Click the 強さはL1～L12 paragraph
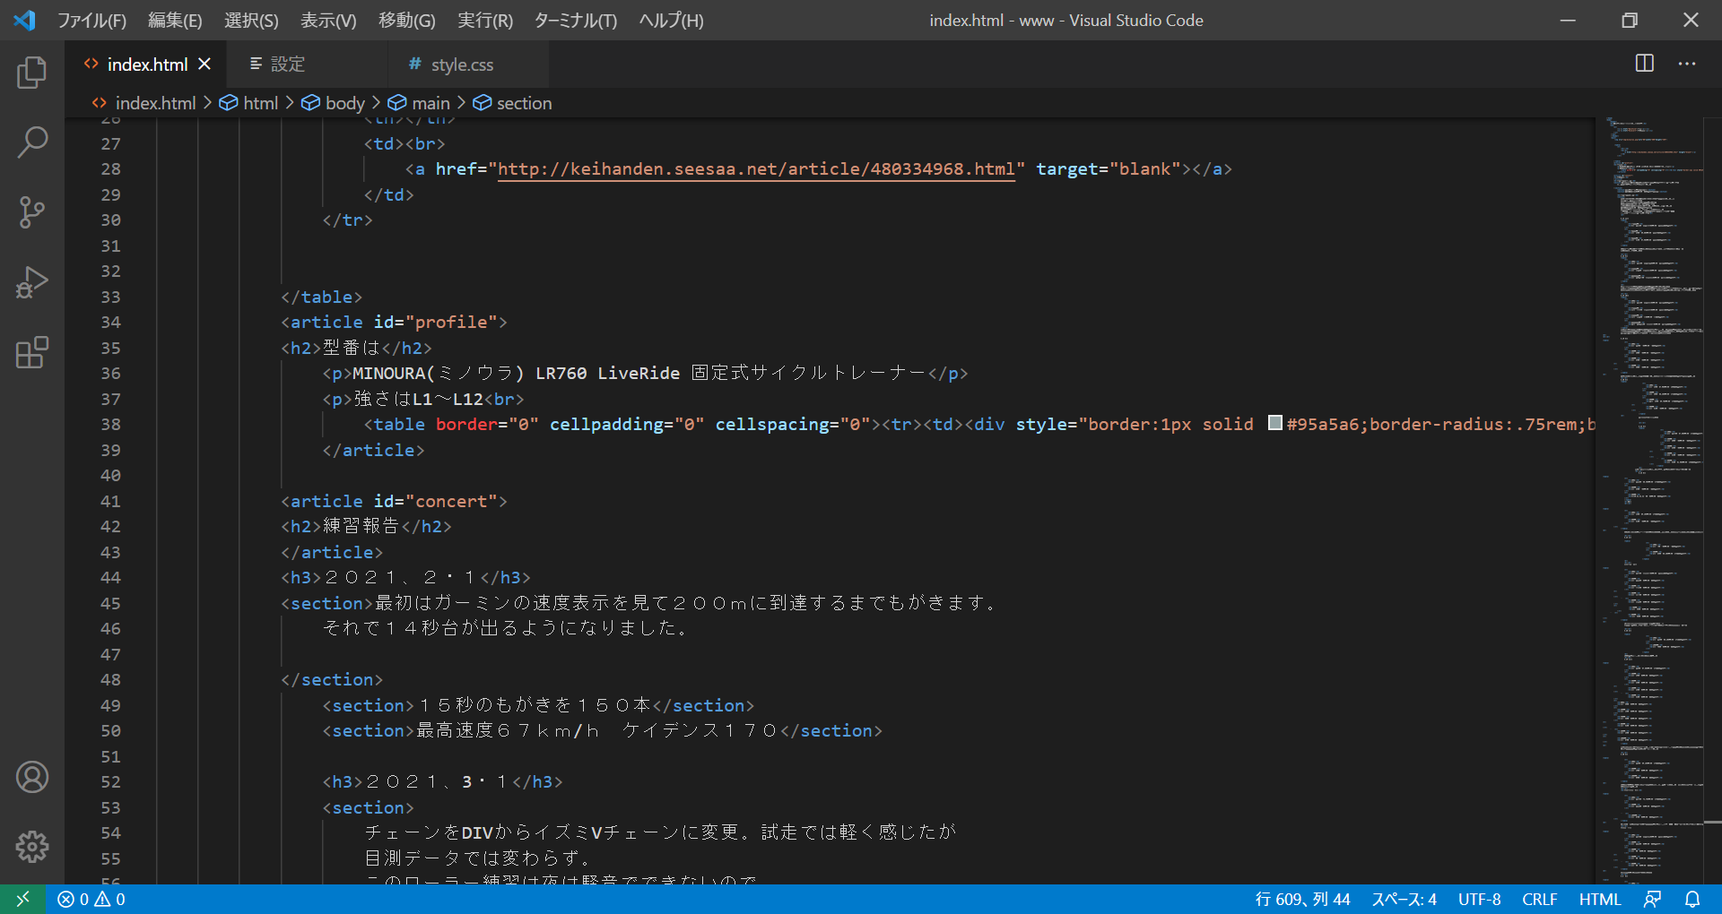This screenshot has height=914, width=1722. (423, 399)
